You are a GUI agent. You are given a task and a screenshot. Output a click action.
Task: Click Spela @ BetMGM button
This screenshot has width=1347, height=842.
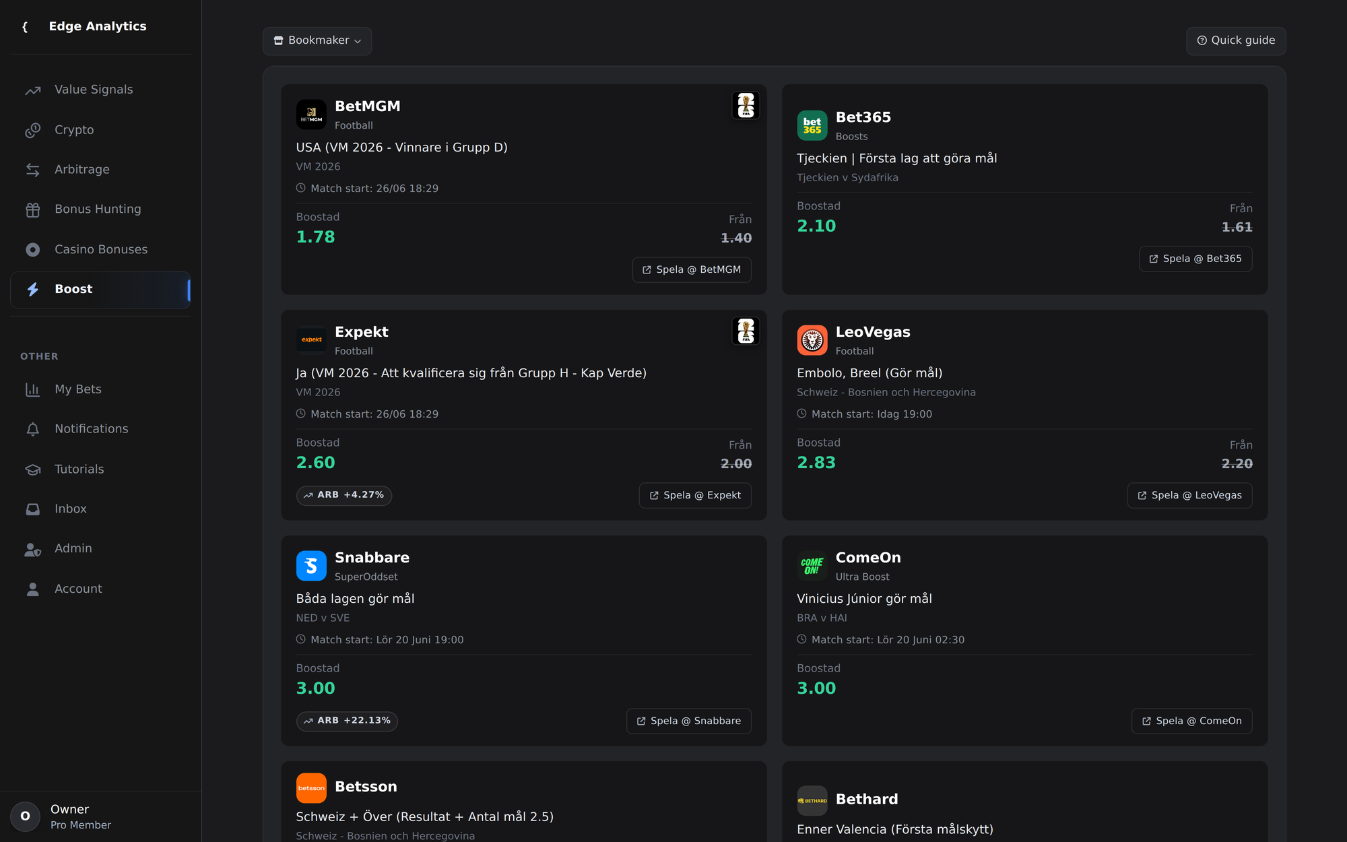click(x=692, y=270)
